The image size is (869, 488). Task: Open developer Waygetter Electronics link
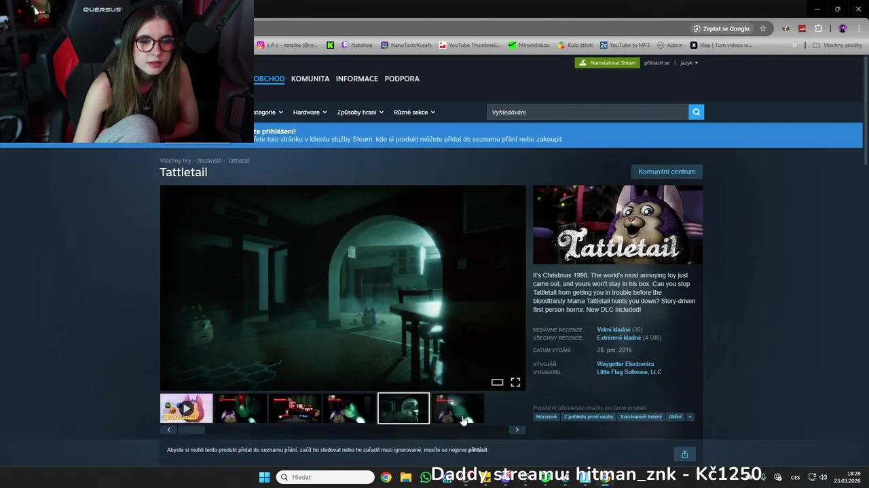tap(625, 364)
